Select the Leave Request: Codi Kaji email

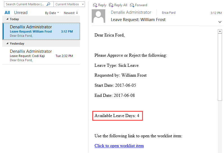click(41, 56)
